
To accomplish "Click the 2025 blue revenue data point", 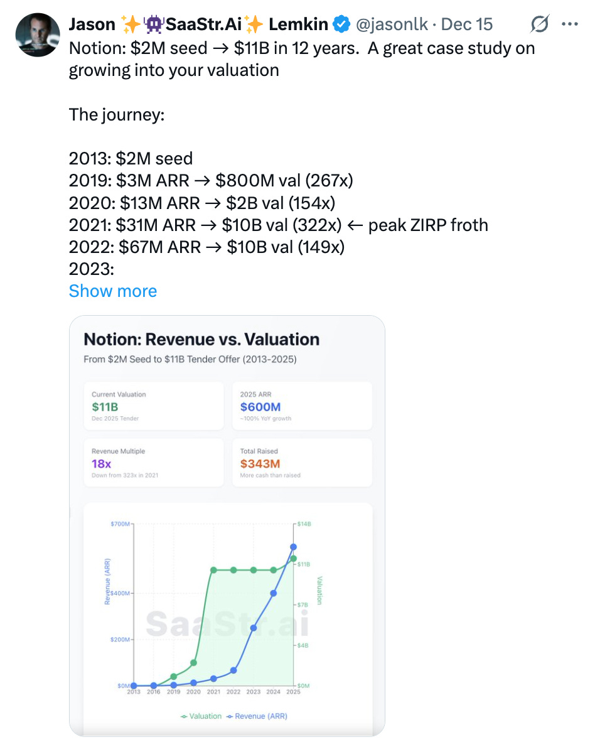I will 293,547.
